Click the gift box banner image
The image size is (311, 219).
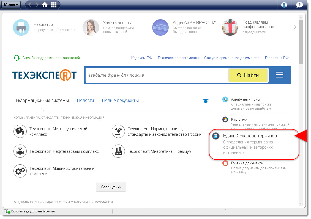(x=230, y=27)
